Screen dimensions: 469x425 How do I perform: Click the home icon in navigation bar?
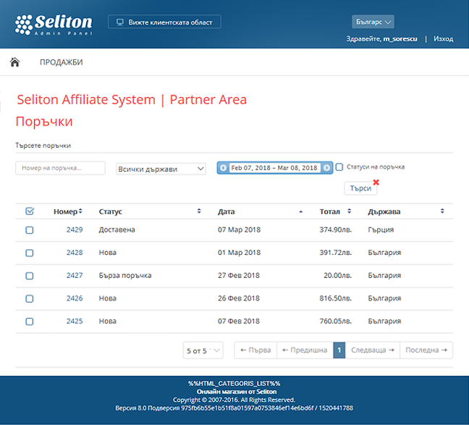coord(14,62)
